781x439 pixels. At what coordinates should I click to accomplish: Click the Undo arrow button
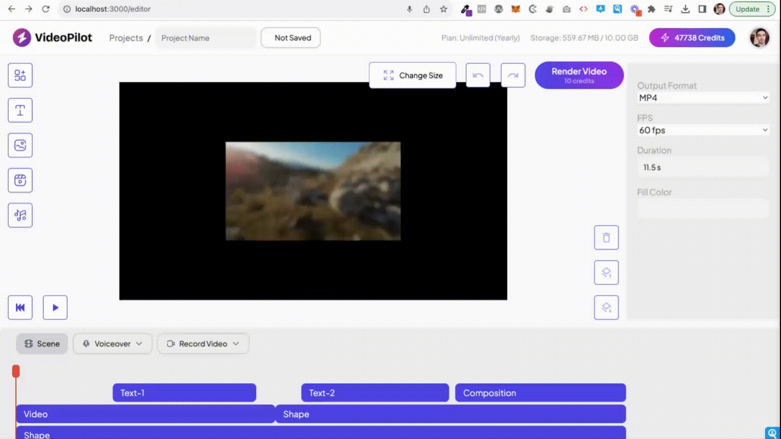coord(478,75)
